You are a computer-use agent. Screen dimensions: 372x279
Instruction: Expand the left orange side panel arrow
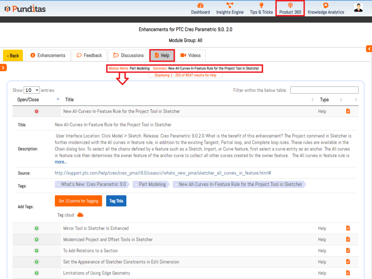(3, 68)
